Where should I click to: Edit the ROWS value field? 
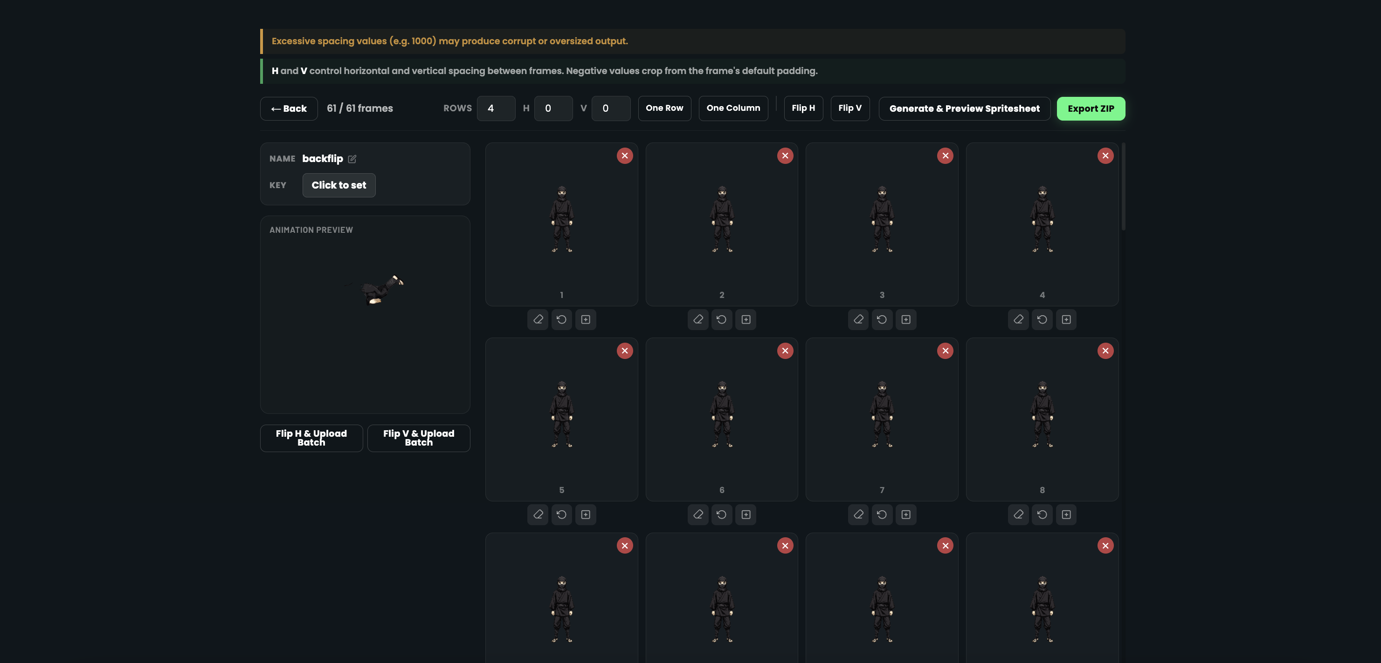[496, 108]
